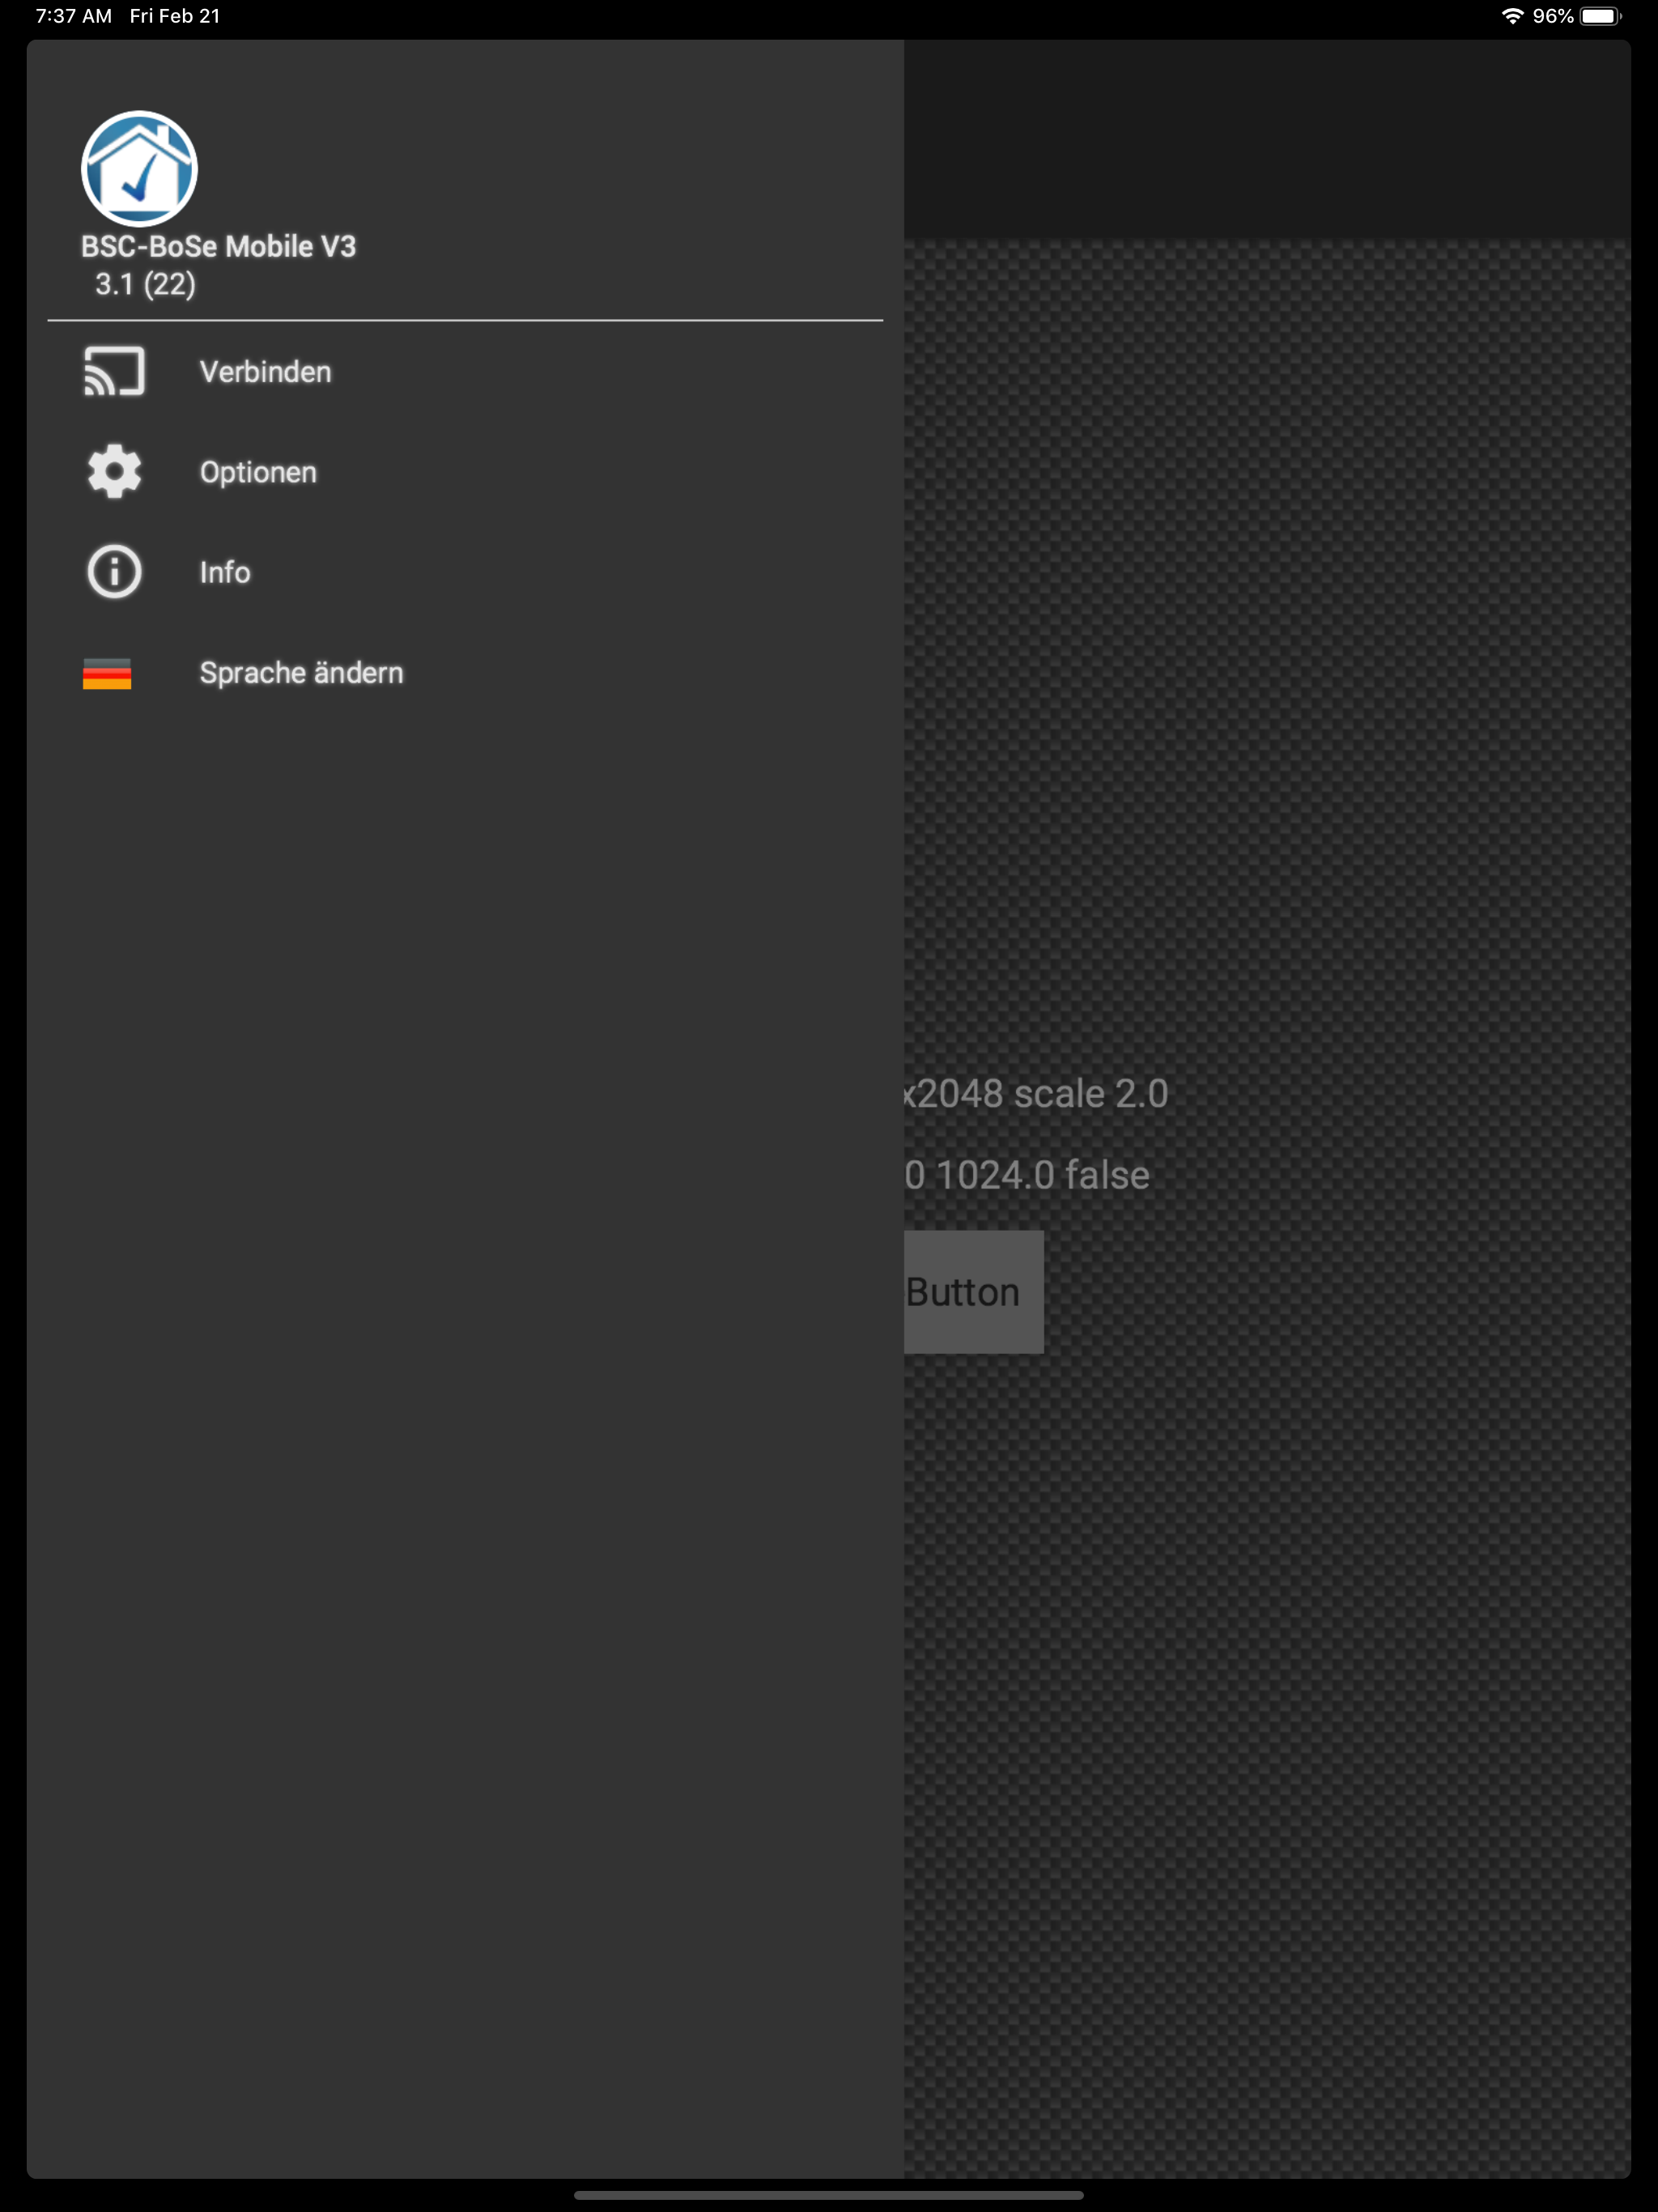Click the BSC-BoSe Mobile V3 title text
The width and height of the screenshot is (1658, 2212).
(219, 247)
